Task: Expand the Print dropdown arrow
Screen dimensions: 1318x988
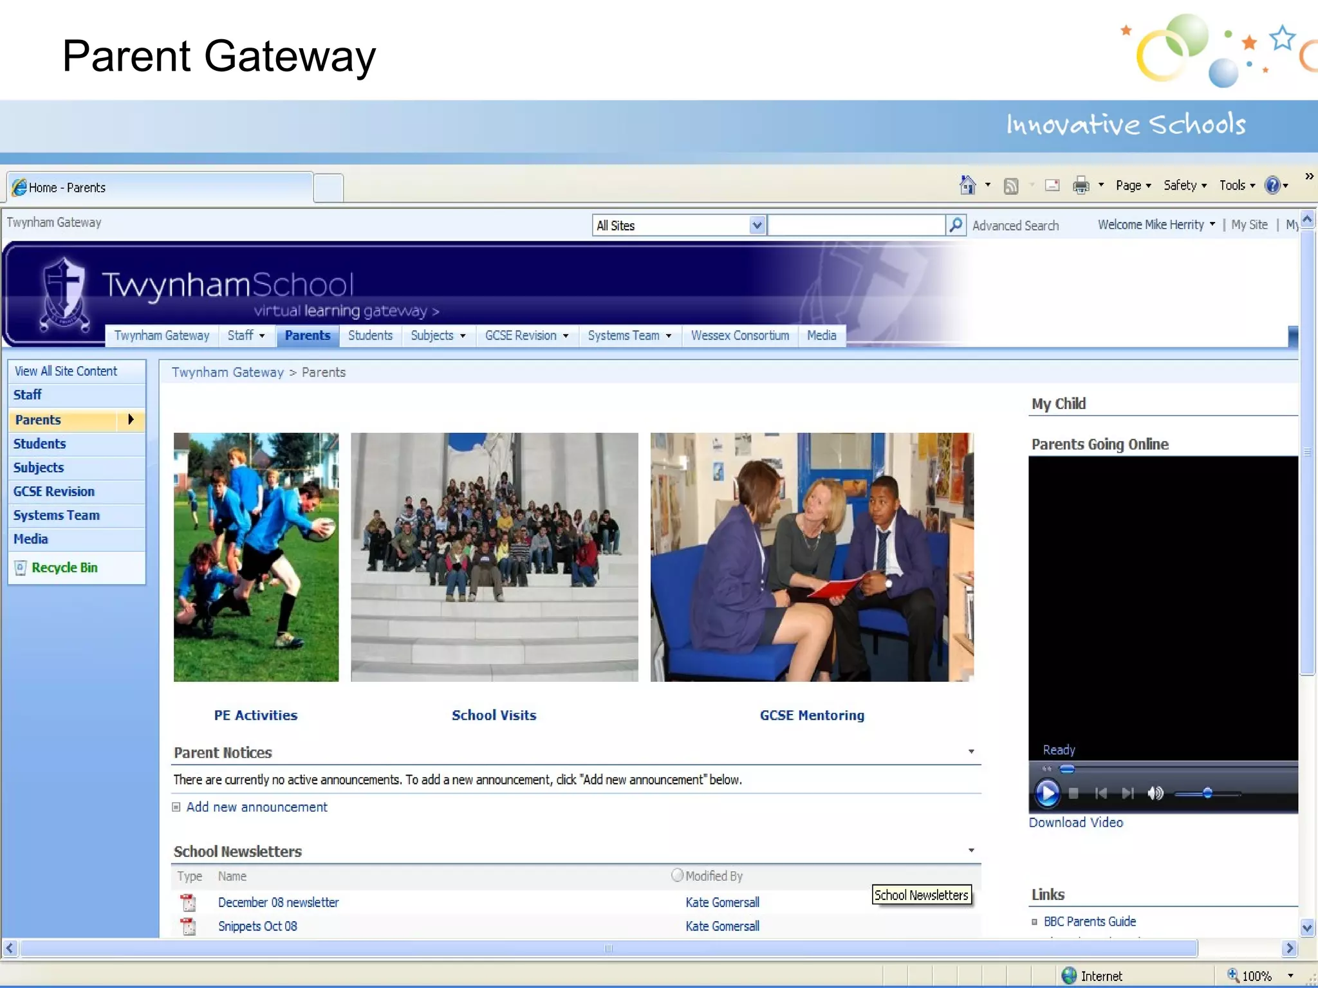Action: [1101, 185]
